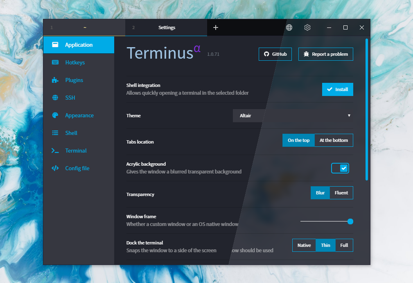Set tabs location to At the bottom
The height and width of the screenshot is (283, 413).
tap(334, 140)
